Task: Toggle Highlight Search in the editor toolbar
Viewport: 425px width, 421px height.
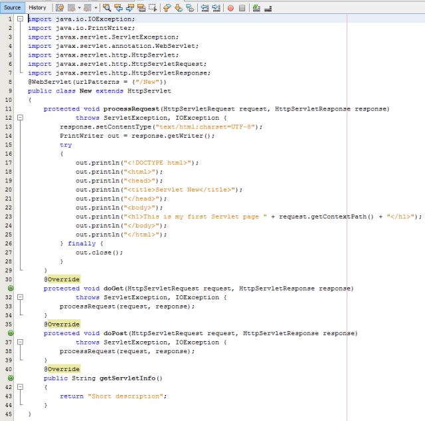Action: pos(141,7)
